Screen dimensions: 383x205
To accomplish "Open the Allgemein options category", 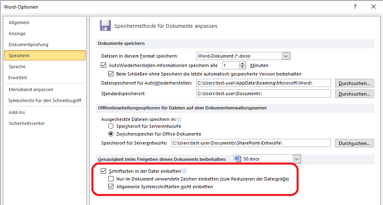I will tap(19, 22).
